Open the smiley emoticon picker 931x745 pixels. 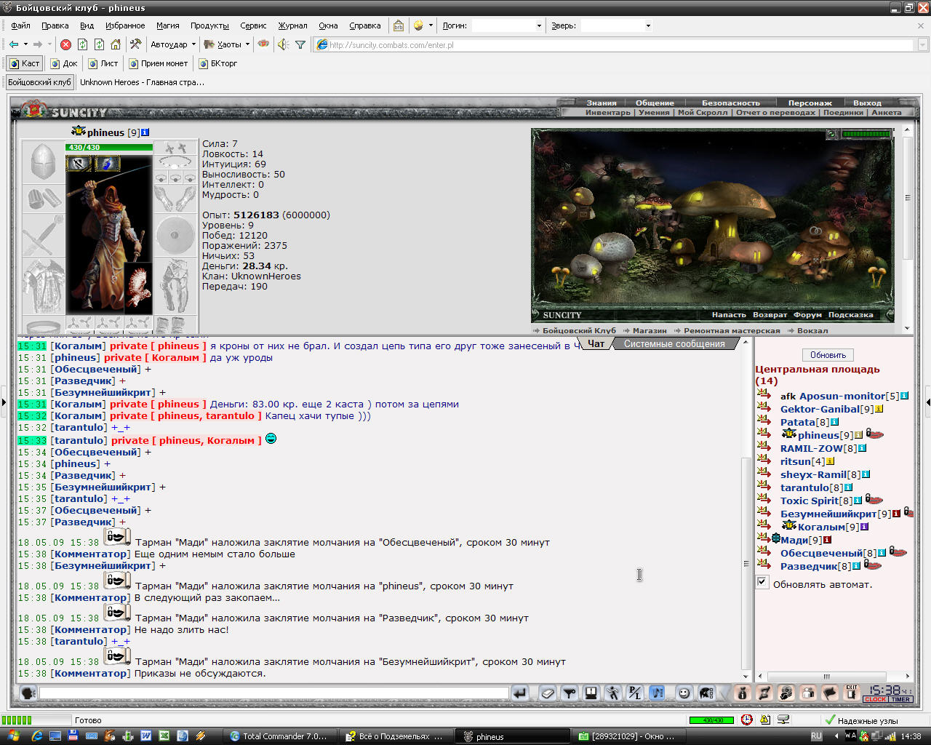(684, 693)
